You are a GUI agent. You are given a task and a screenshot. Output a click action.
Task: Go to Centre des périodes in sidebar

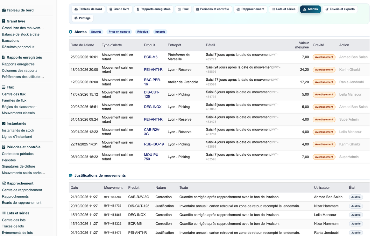click(18, 154)
